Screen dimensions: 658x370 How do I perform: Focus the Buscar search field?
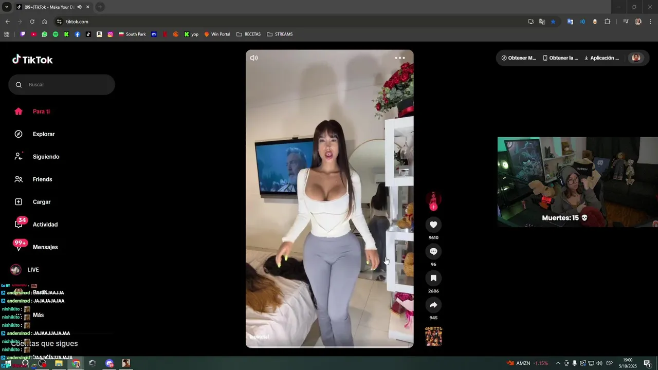click(x=62, y=84)
